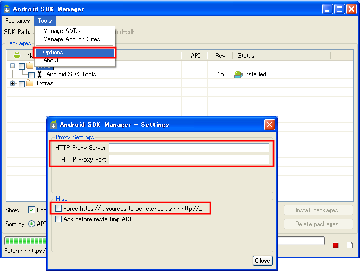
Task: Open the Tools menu
Action: click(45, 21)
